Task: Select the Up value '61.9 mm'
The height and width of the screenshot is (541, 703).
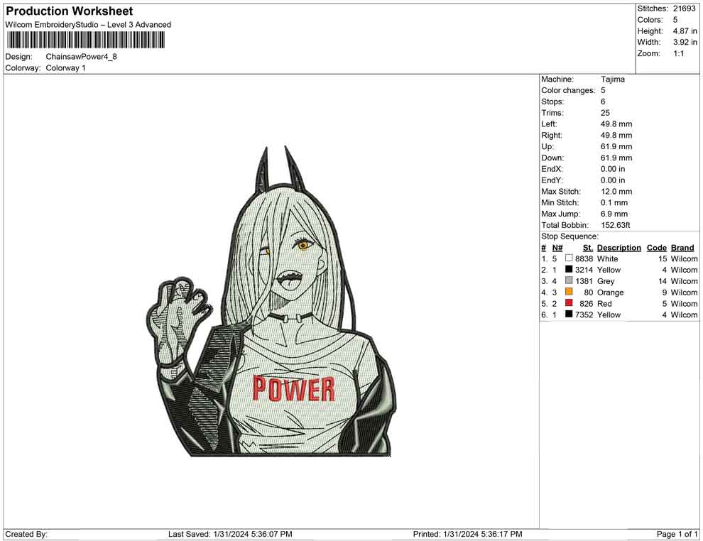Action: 616,146
